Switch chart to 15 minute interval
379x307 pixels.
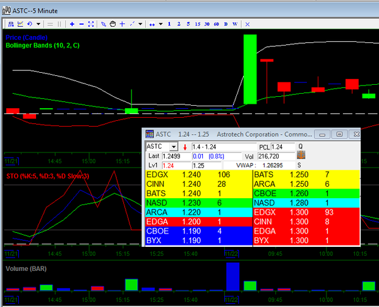[196, 24]
